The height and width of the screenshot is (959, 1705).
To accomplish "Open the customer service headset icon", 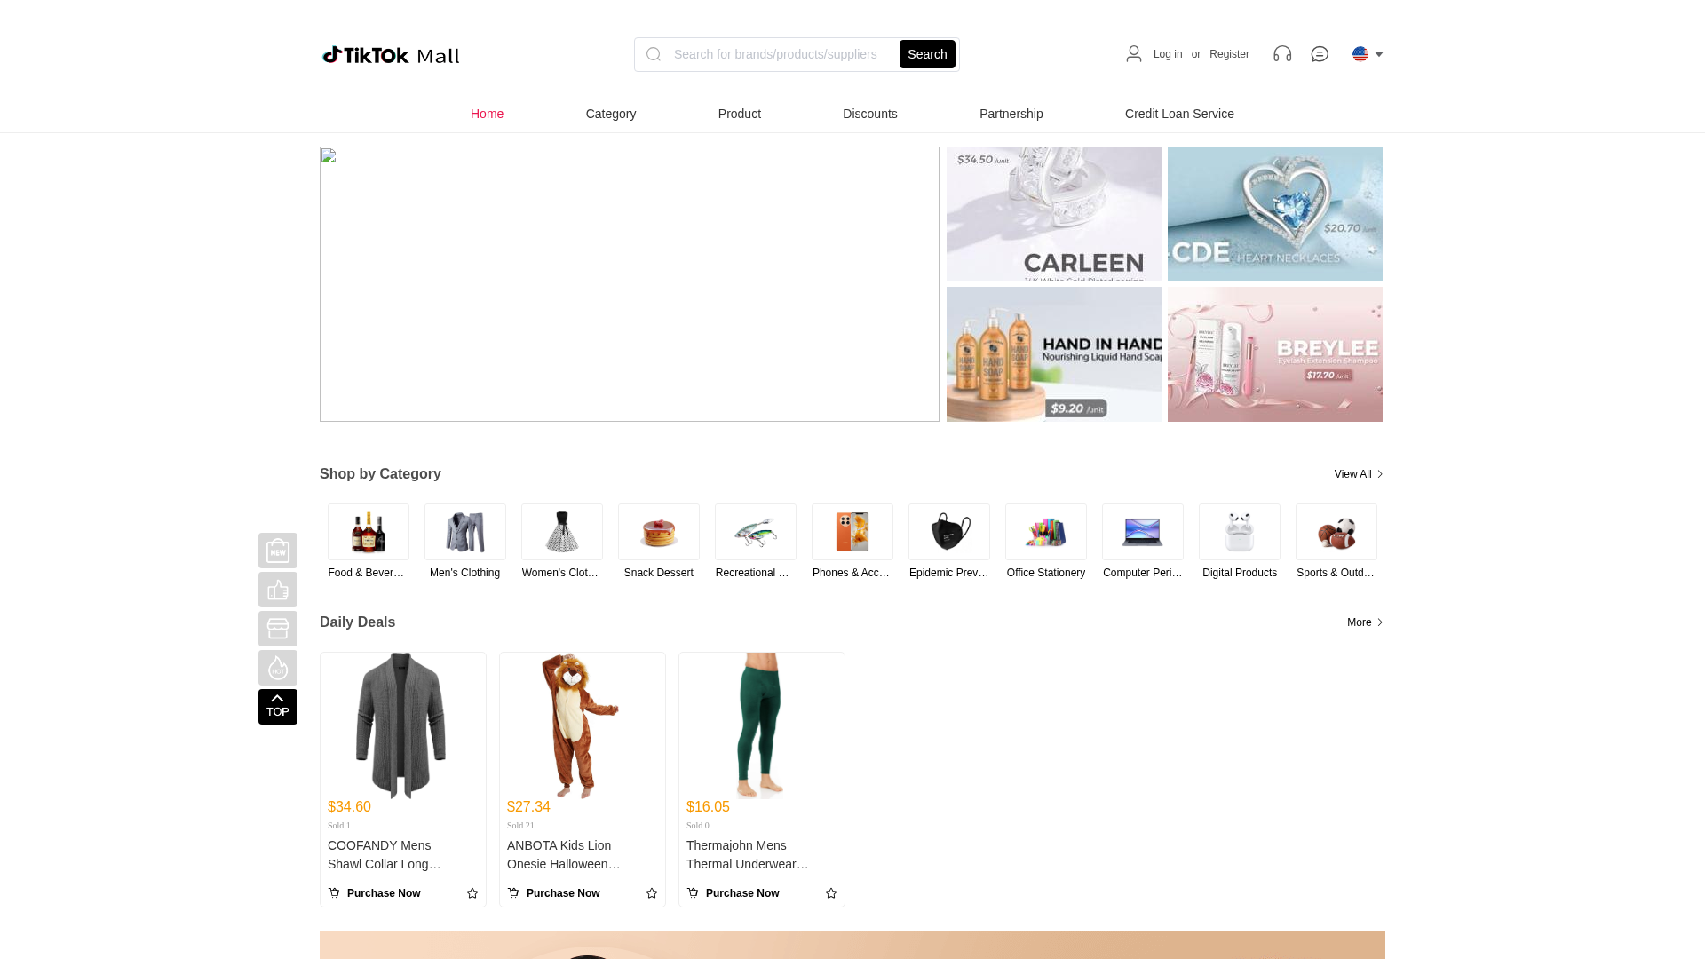I will point(1282,54).
